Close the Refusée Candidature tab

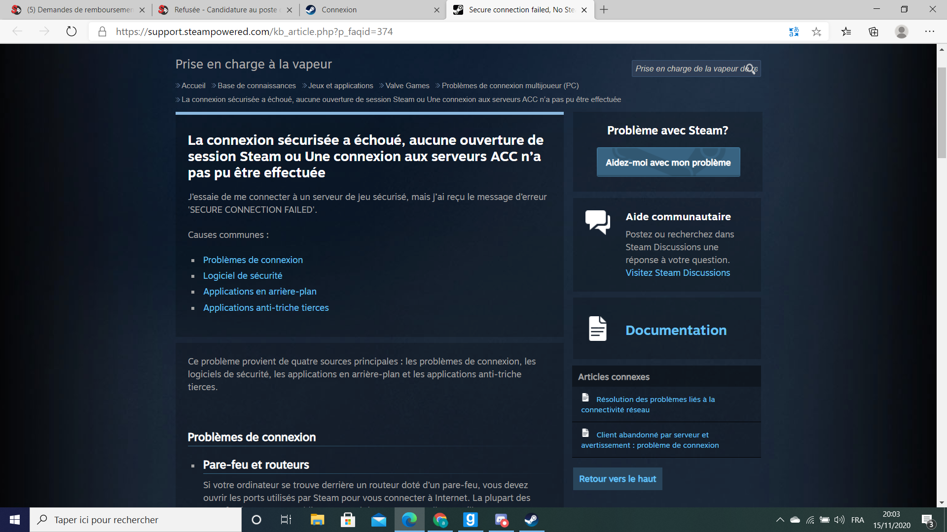click(x=290, y=10)
